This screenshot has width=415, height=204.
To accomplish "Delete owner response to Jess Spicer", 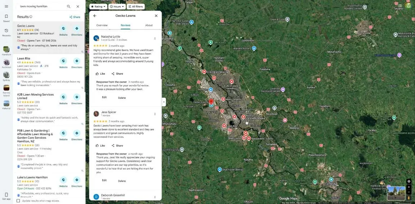I will coord(122,181).
